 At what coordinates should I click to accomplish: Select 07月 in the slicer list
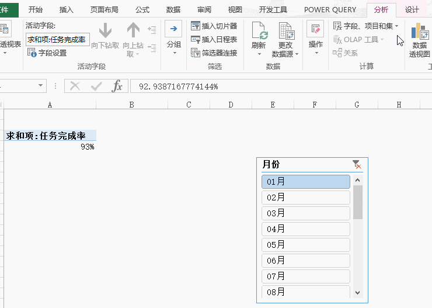tap(306, 276)
